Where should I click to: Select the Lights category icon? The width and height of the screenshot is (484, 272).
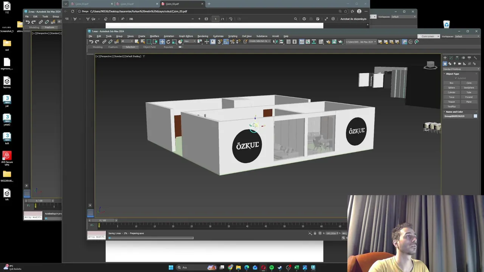coord(455,63)
